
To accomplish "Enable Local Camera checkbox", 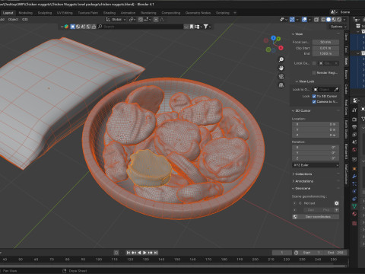I will tap(314, 63).
